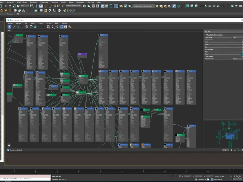Click the left panel vertical scrollbar

[2, 96]
